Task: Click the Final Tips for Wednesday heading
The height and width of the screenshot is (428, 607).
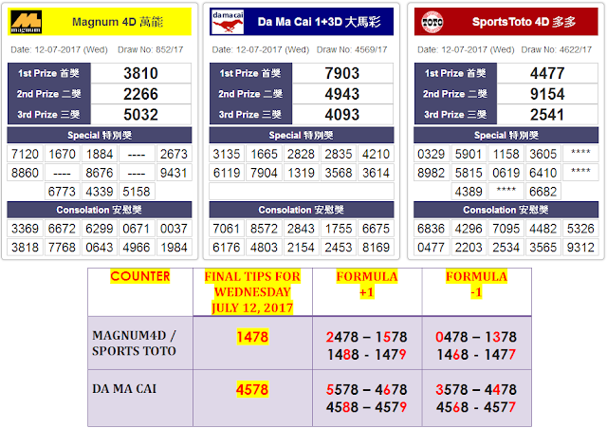Action: click(252, 292)
